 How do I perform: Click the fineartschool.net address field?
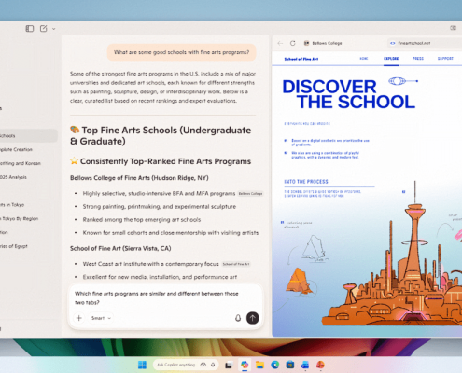(425, 43)
